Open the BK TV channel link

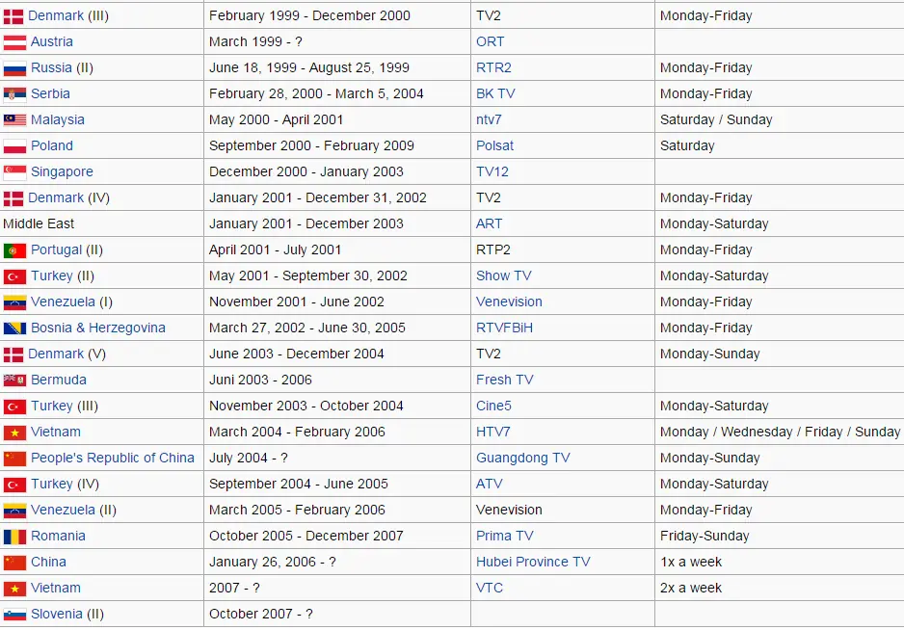point(495,93)
